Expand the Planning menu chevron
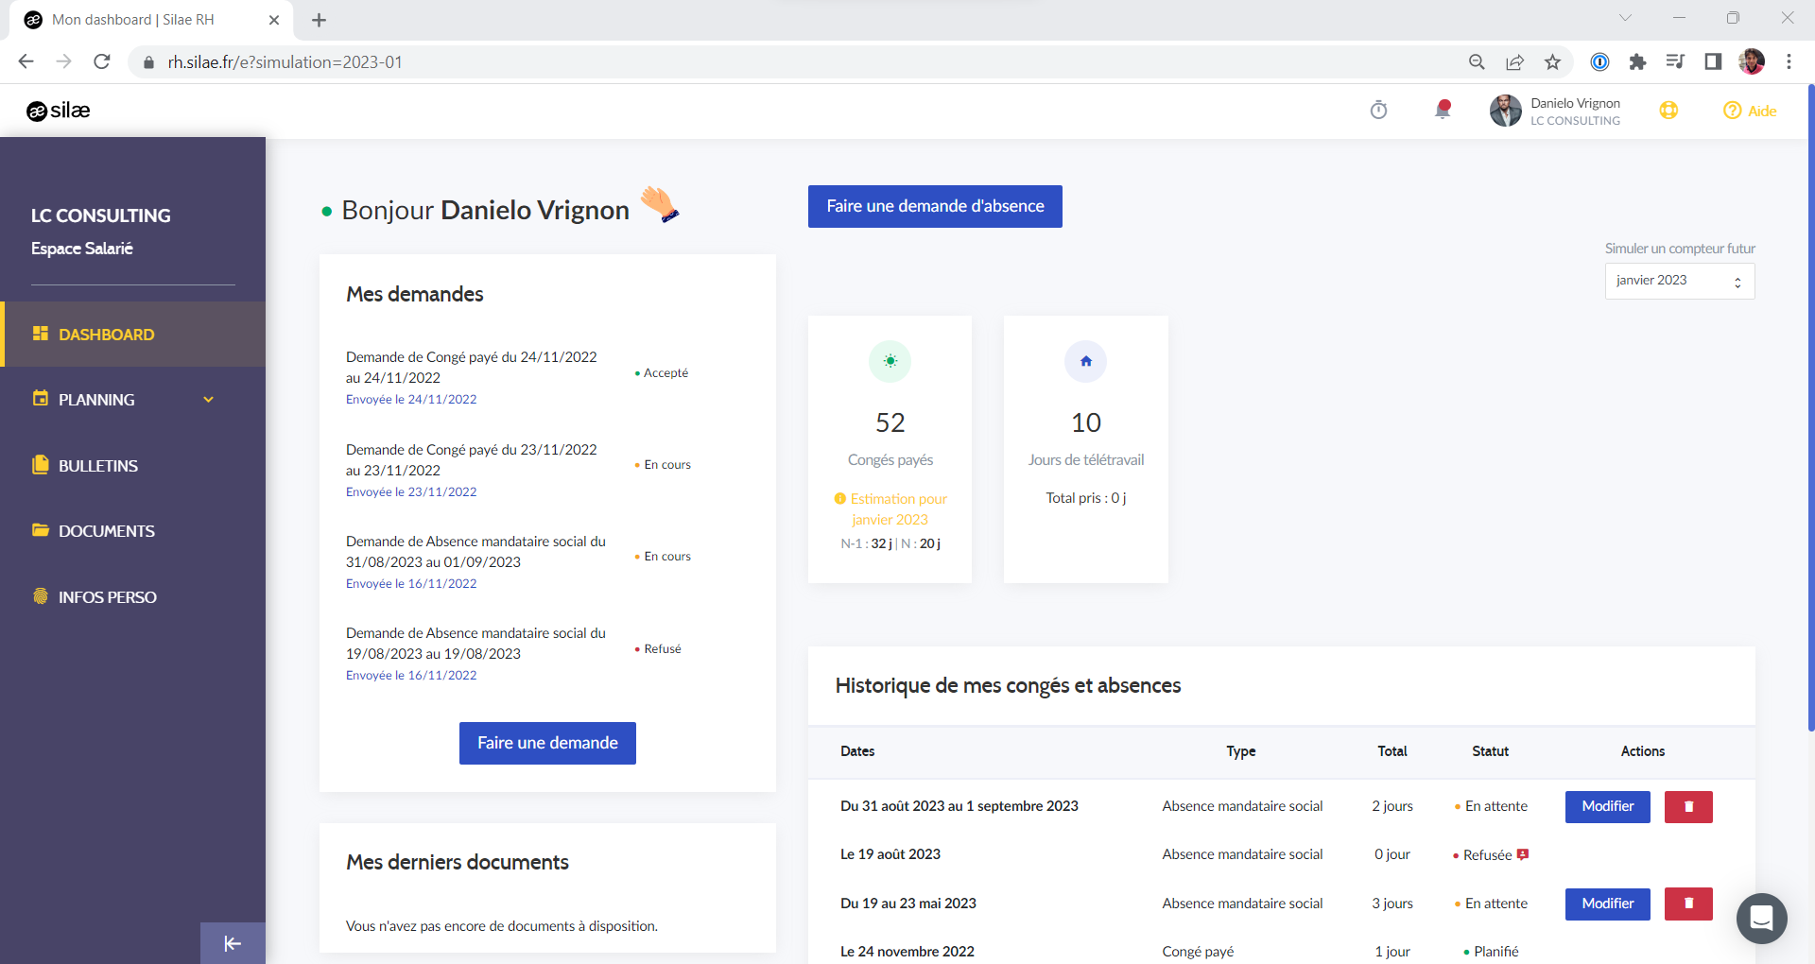 click(208, 399)
